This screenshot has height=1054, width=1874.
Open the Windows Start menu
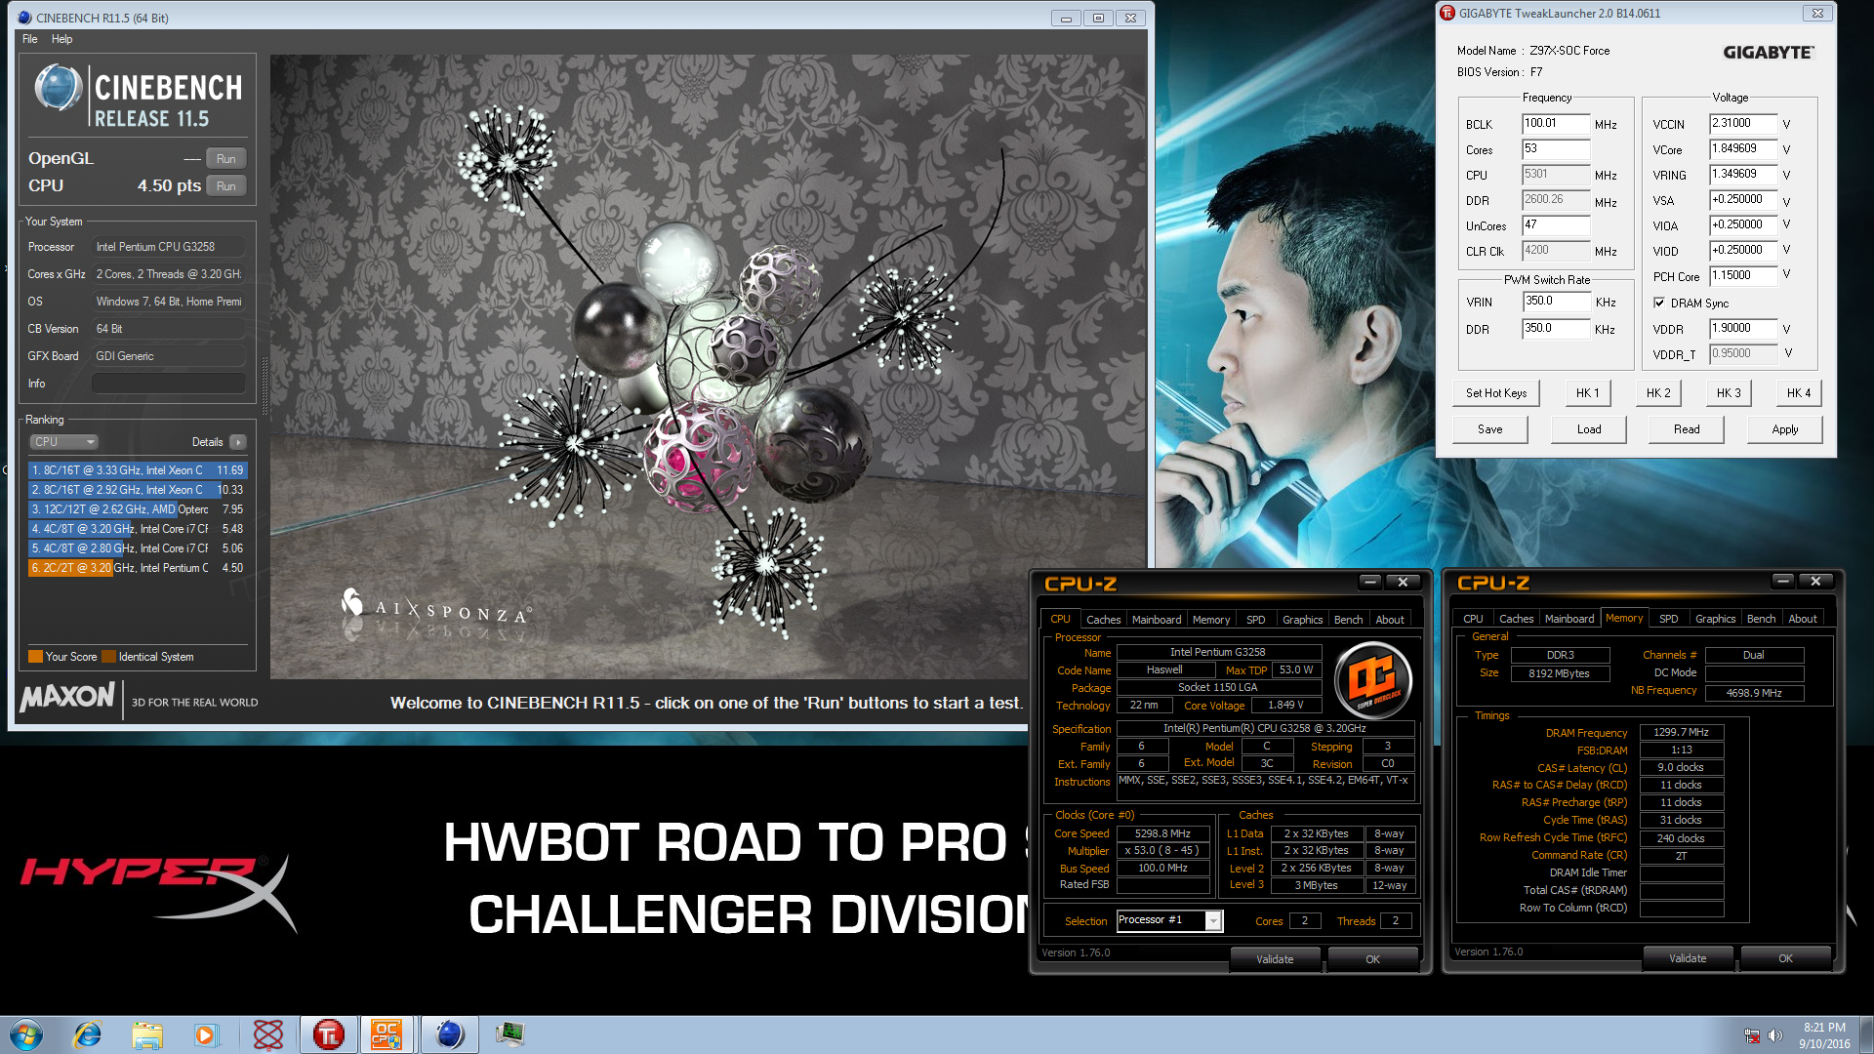coord(25,1034)
